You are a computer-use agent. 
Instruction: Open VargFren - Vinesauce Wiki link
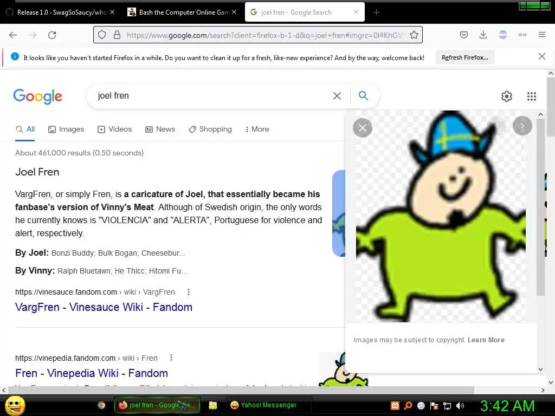click(x=104, y=307)
